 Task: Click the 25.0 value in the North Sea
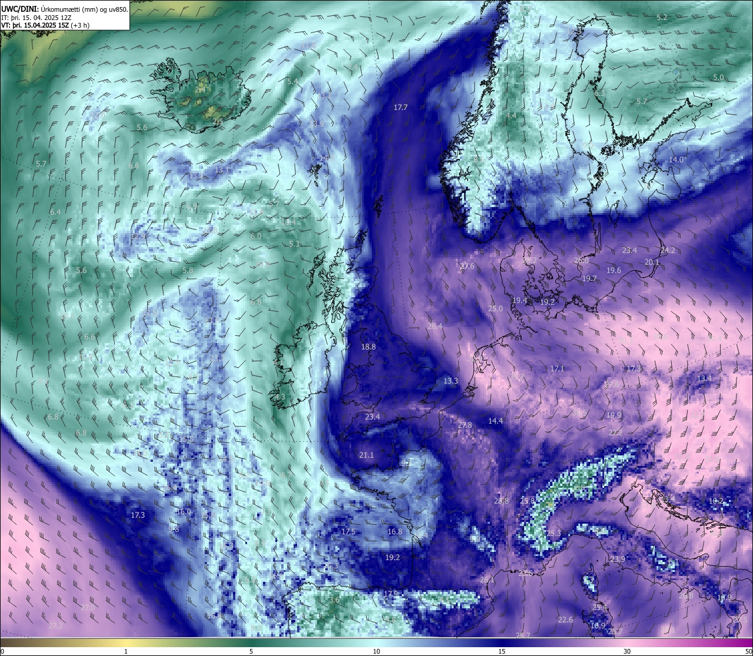(495, 308)
